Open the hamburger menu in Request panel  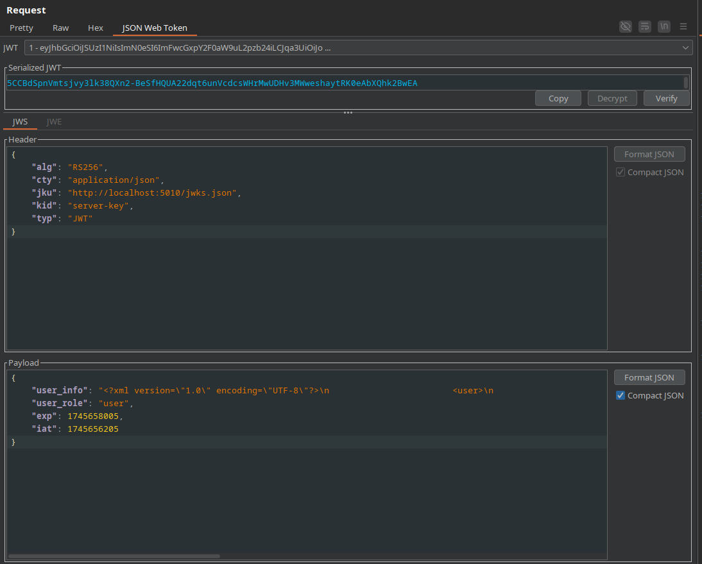point(683,26)
